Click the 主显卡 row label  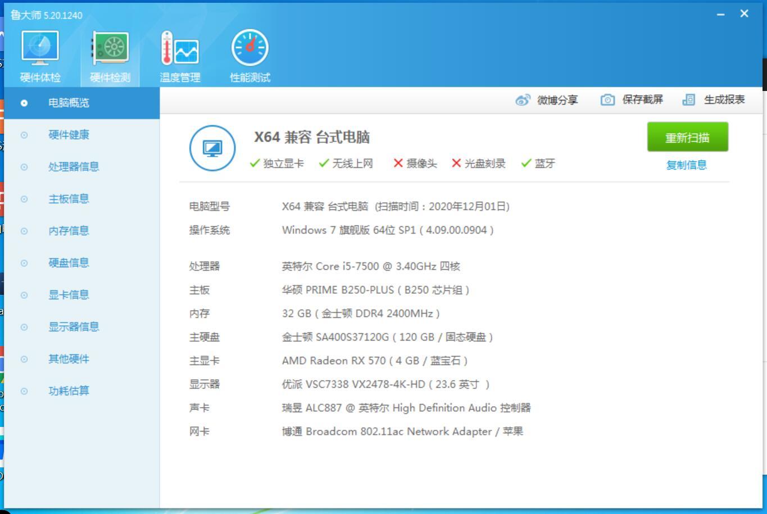pos(205,361)
